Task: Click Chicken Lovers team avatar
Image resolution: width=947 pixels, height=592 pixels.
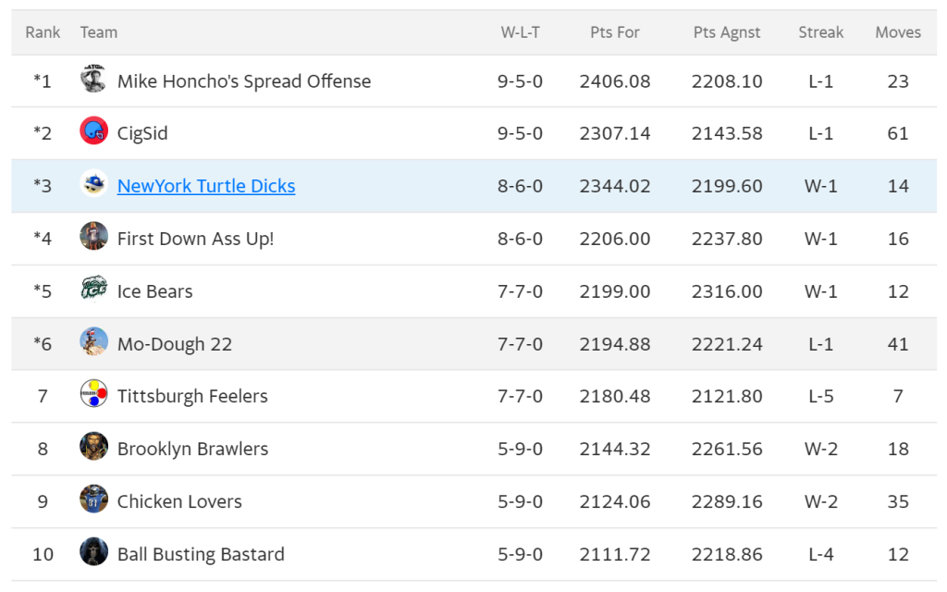Action: (93, 500)
